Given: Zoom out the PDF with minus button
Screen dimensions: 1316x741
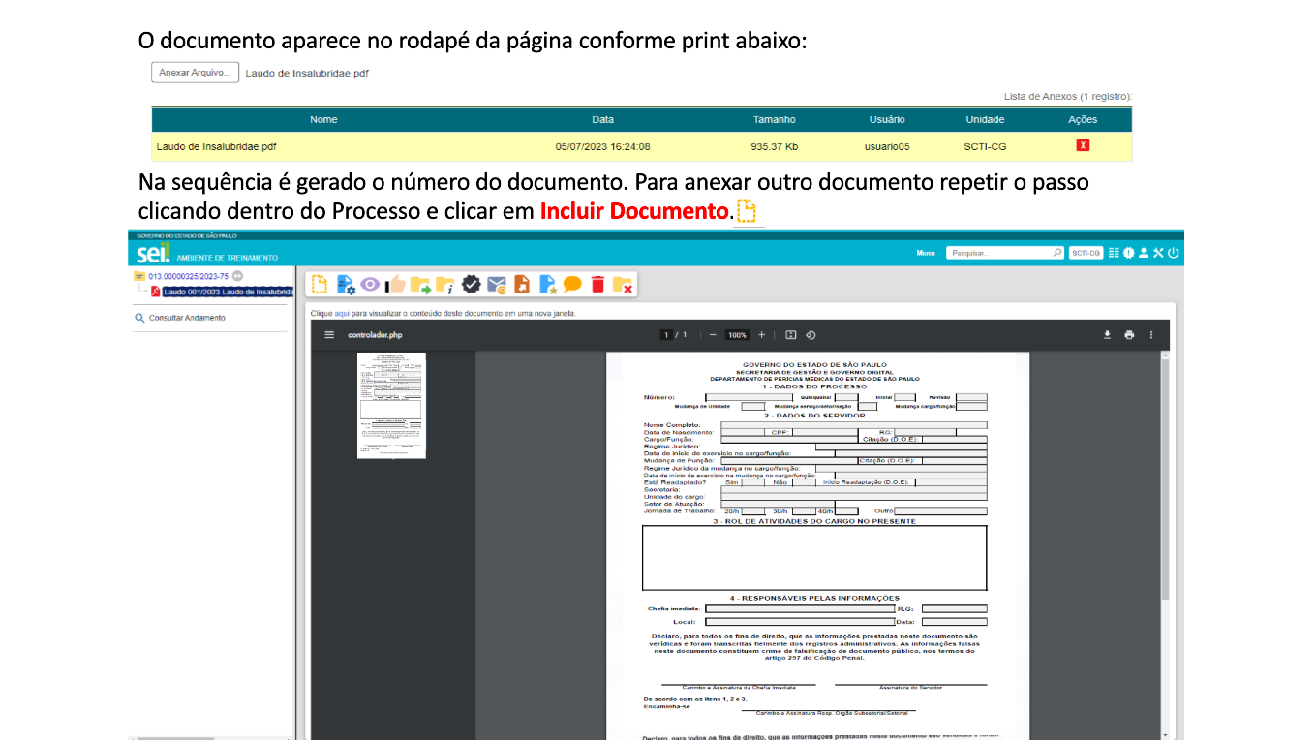Looking at the screenshot, I should coord(713,335).
